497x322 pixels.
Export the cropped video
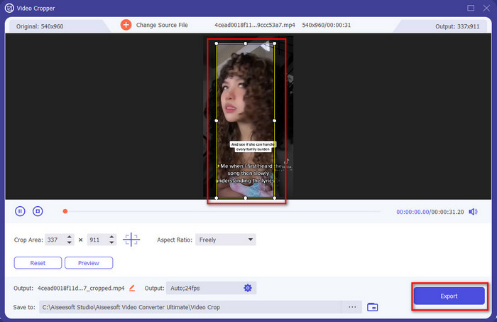pos(449,296)
